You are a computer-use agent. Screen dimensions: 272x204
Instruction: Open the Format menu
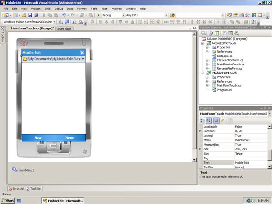[82, 9]
